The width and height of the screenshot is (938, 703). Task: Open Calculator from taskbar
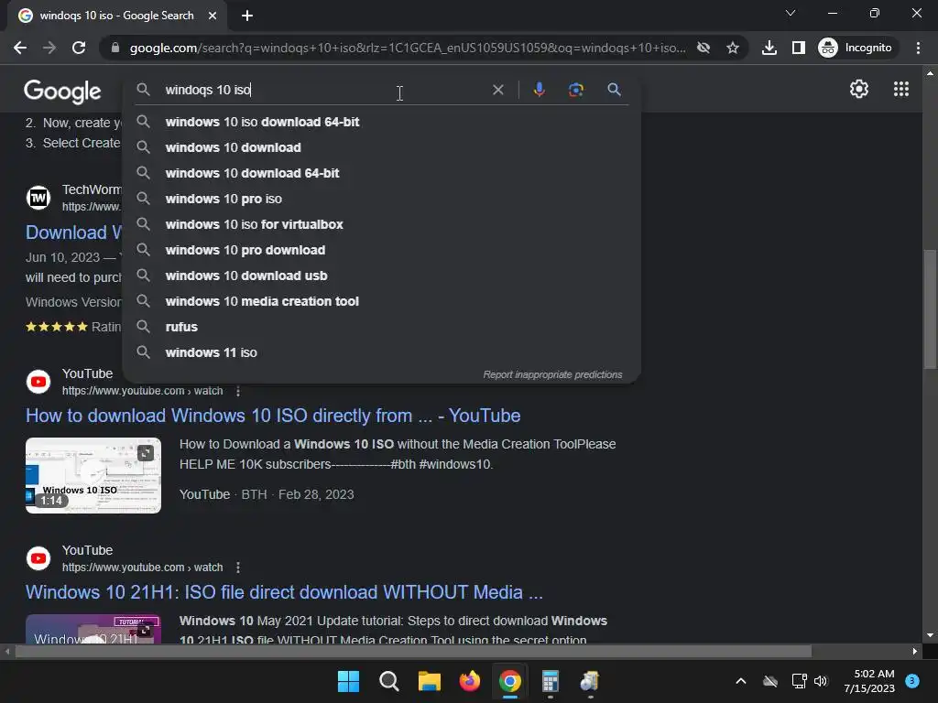tap(550, 681)
